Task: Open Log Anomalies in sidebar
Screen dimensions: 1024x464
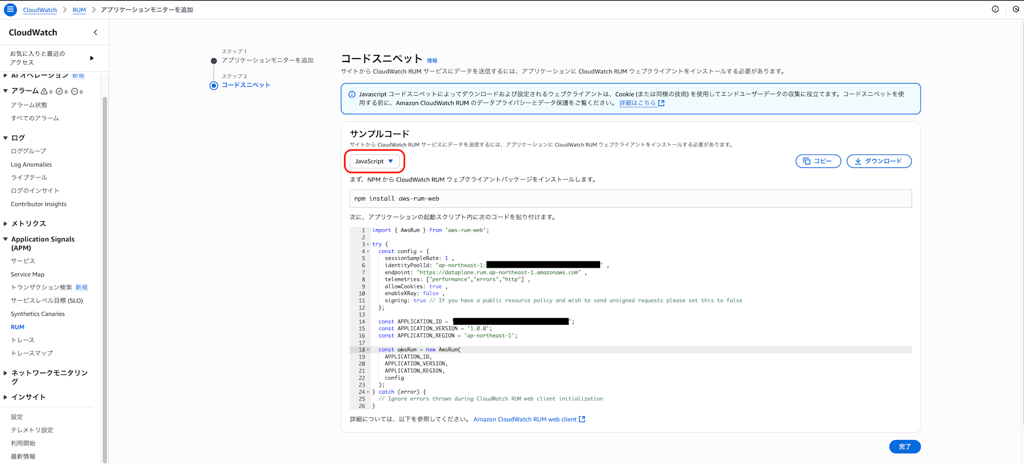Action: tap(31, 164)
